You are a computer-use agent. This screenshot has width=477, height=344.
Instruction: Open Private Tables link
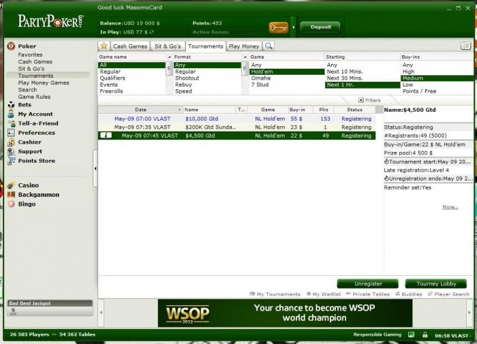click(368, 294)
